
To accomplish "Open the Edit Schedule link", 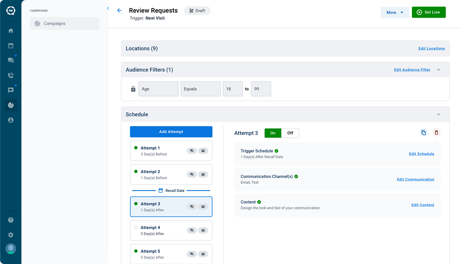I will click(x=421, y=154).
